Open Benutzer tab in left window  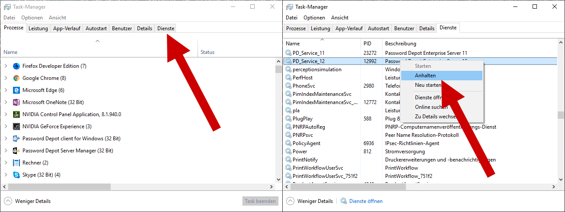[x=122, y=28]
